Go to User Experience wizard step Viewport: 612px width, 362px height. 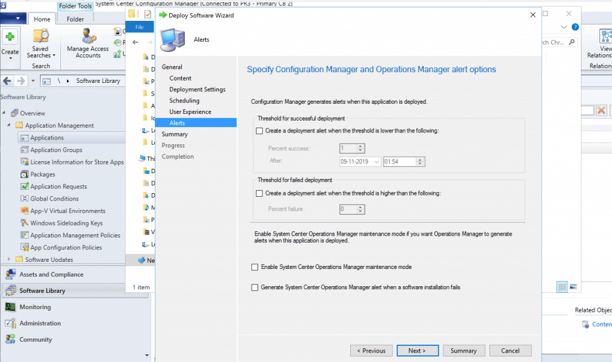(x=190, y=112)
